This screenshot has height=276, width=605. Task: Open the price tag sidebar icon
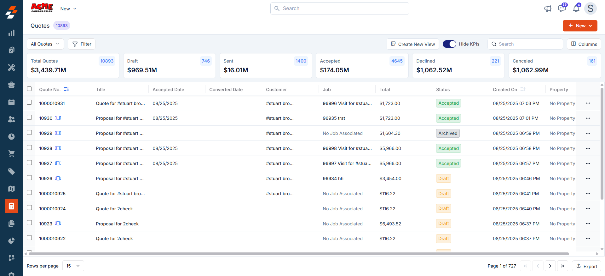click(x=11, y=171)
